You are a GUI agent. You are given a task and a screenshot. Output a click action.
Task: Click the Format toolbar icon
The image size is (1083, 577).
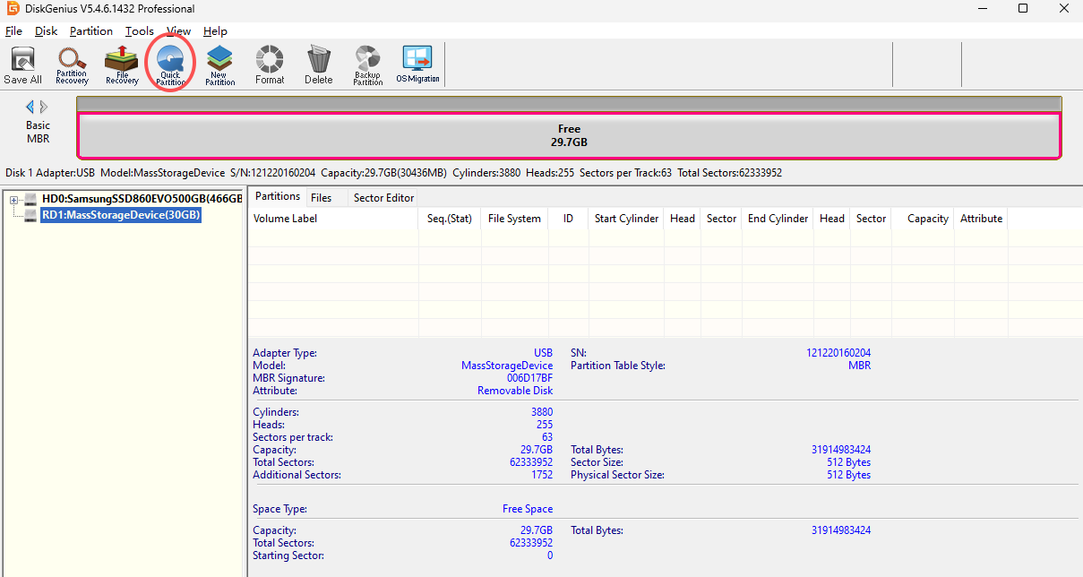tap(269, 65)
